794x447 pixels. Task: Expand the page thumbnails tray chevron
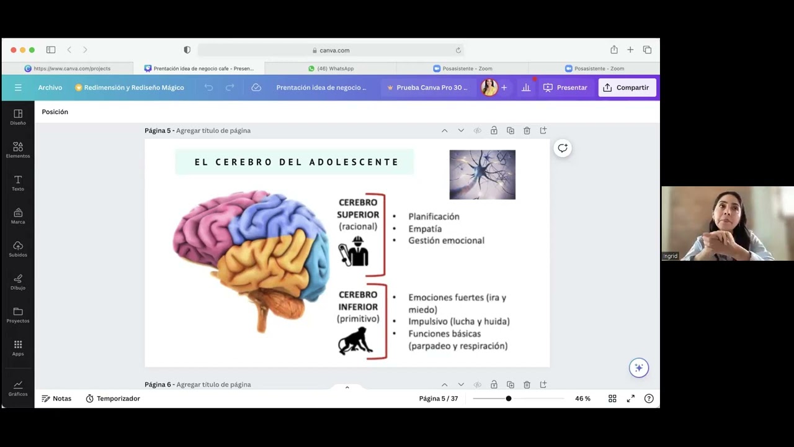tap(347, 387)
